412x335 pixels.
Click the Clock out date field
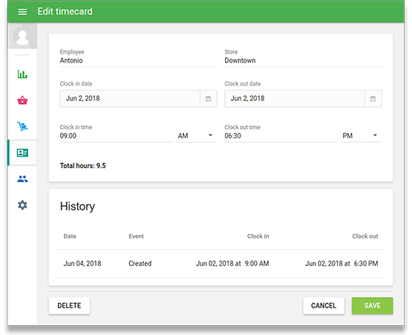[295, 99]
